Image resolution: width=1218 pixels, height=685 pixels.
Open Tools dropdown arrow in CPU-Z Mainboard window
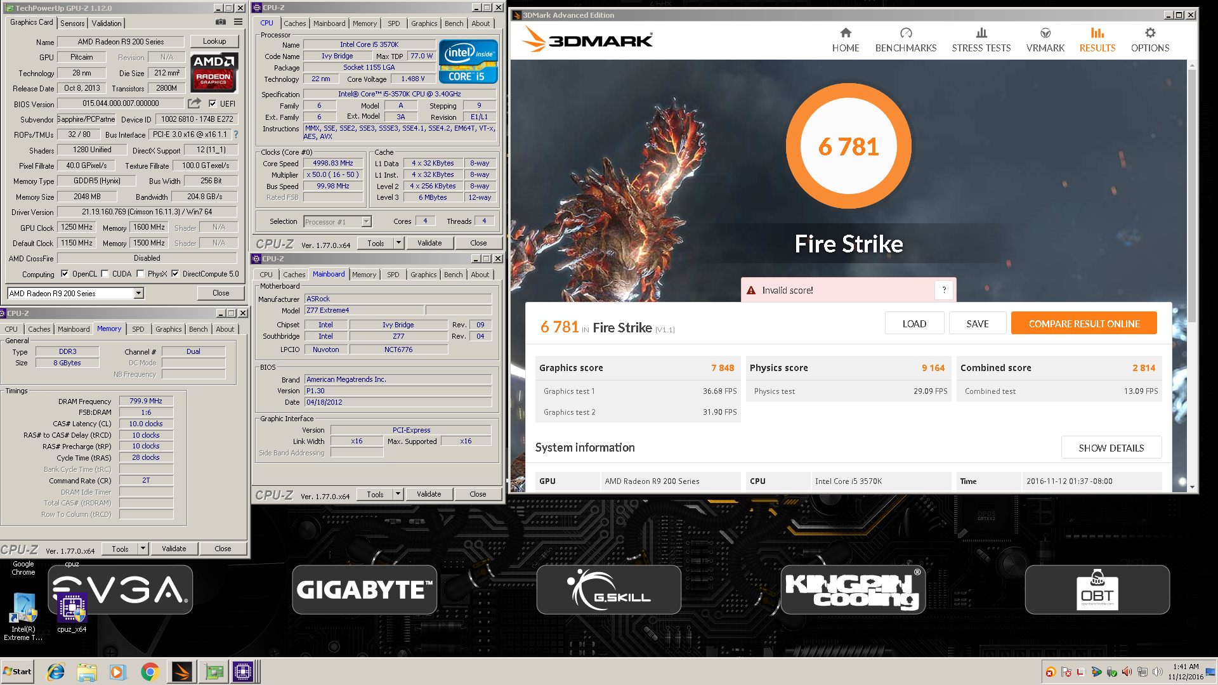(398, 494)
